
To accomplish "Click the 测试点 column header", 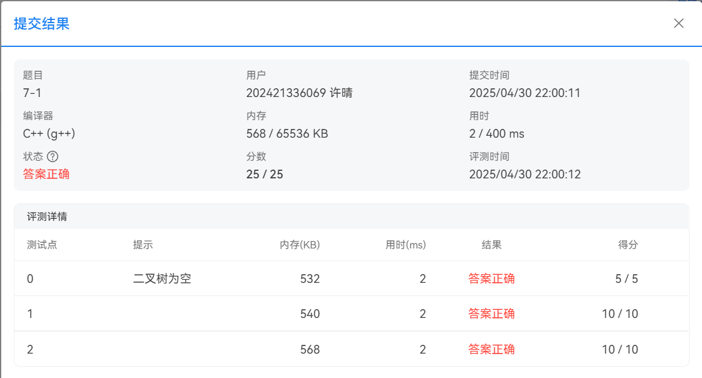I will tap(42, 245).
